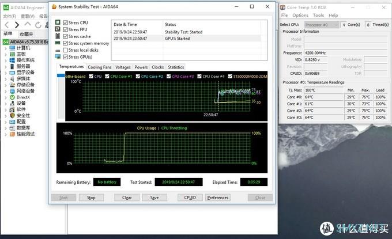Image resolution: width=392 pixels, height=239 pixels.
Task: Select the 'GPU1: Started' log row
Action: [x=187, y=39]
